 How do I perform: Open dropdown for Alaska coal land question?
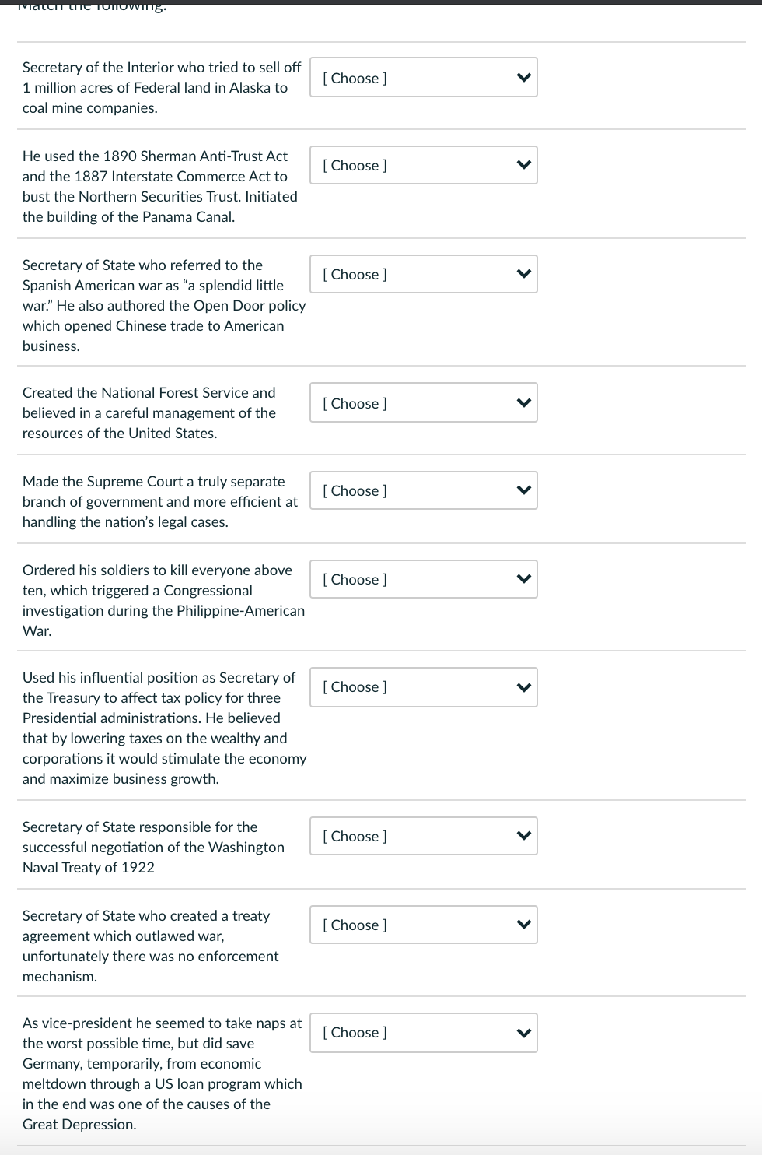423,78
